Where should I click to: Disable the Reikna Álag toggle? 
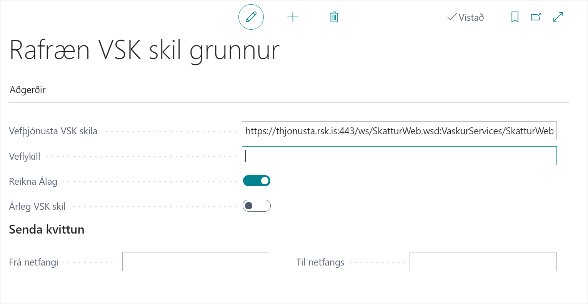tap(257, 181)
